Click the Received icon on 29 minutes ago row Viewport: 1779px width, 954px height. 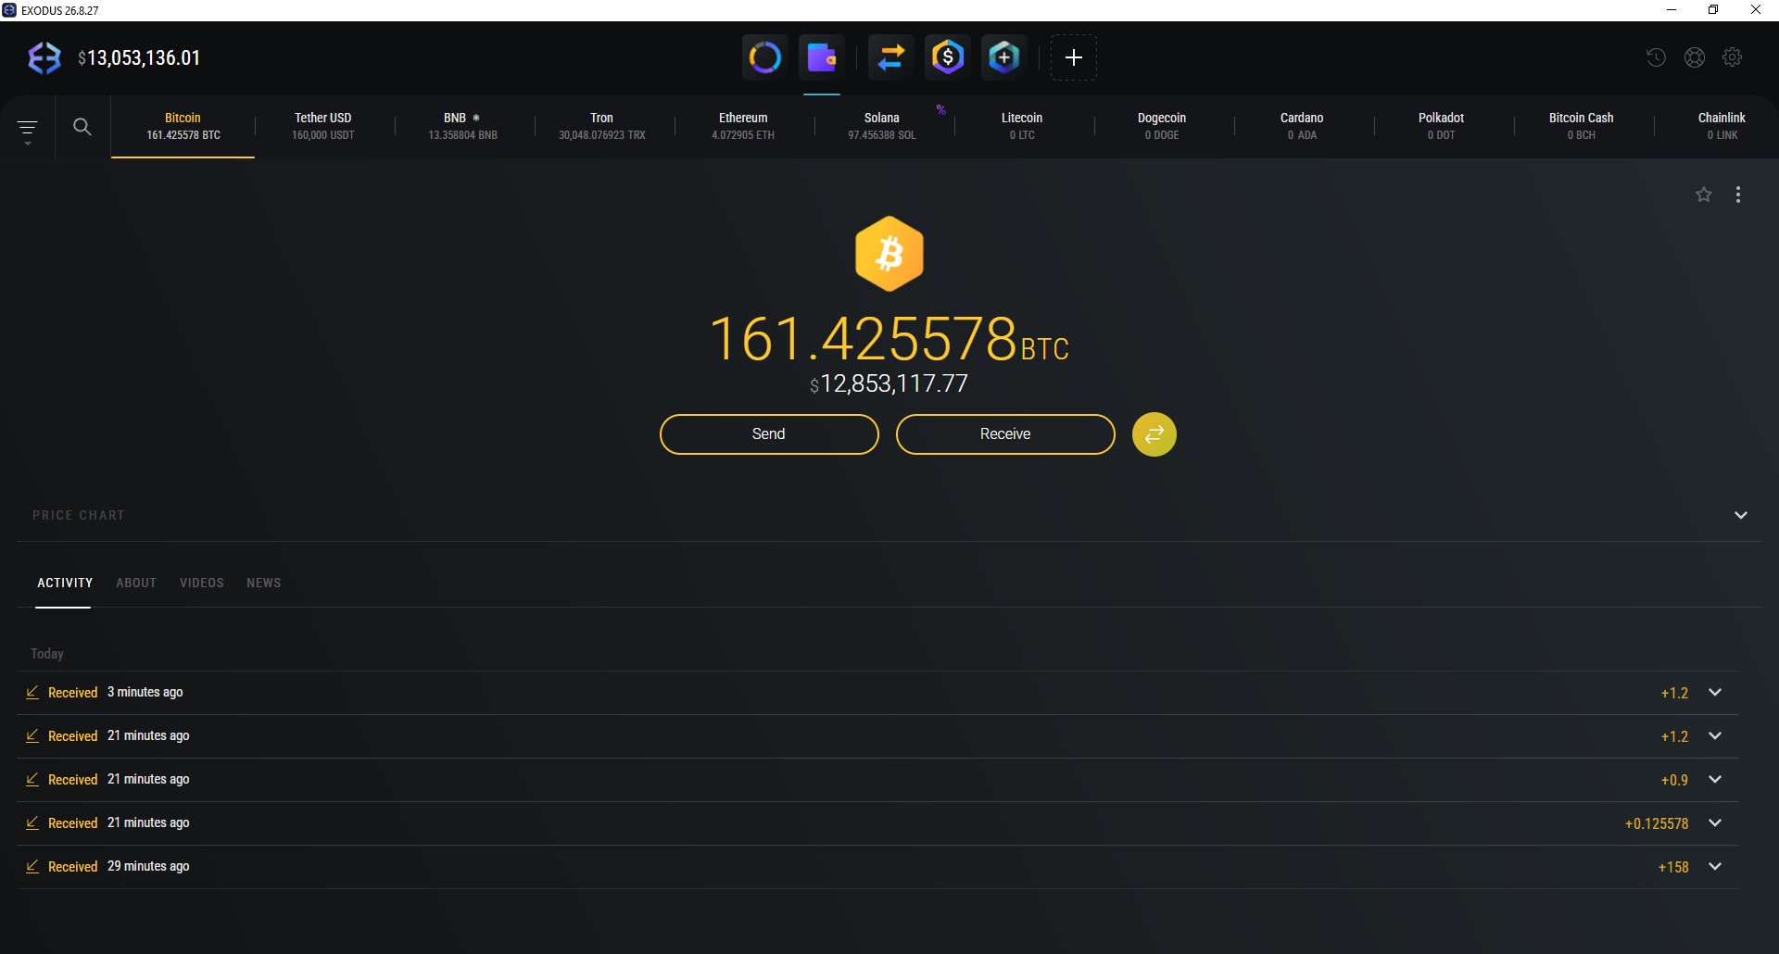(x=32, y=867)
